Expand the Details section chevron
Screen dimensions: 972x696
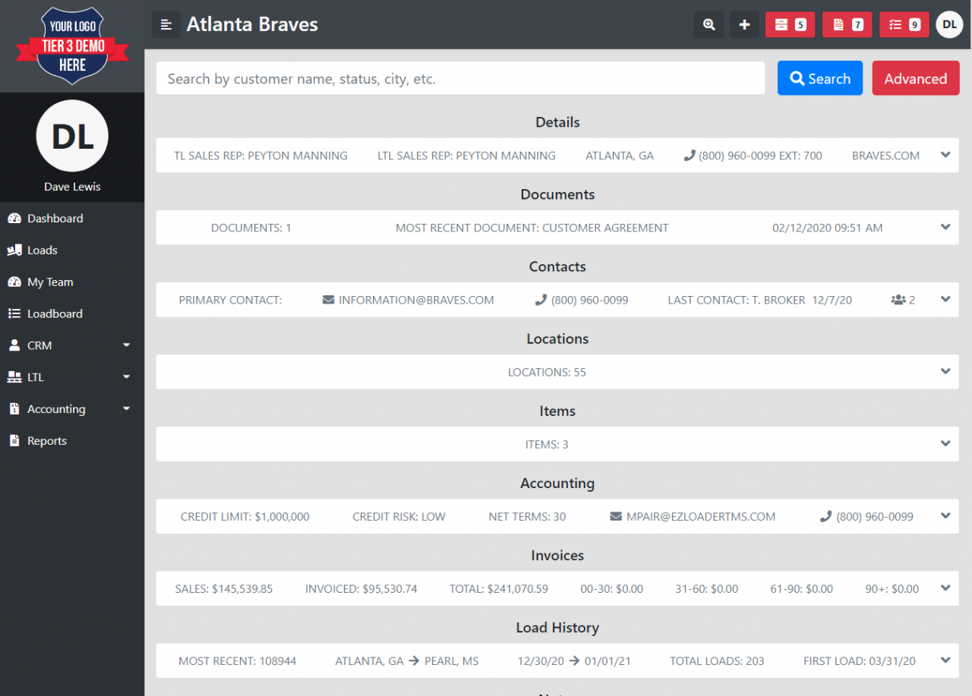[945, 155]
